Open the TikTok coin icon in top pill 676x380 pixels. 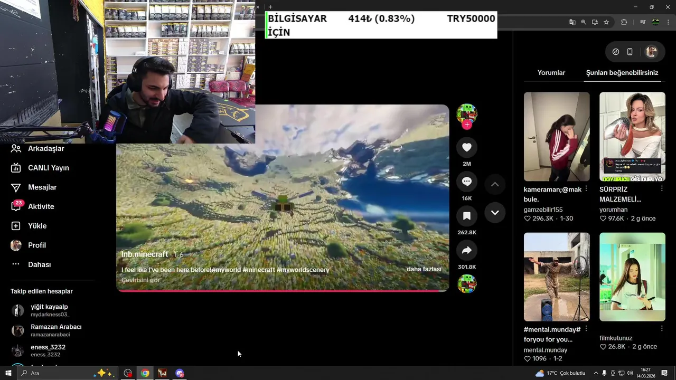point(616,52)
